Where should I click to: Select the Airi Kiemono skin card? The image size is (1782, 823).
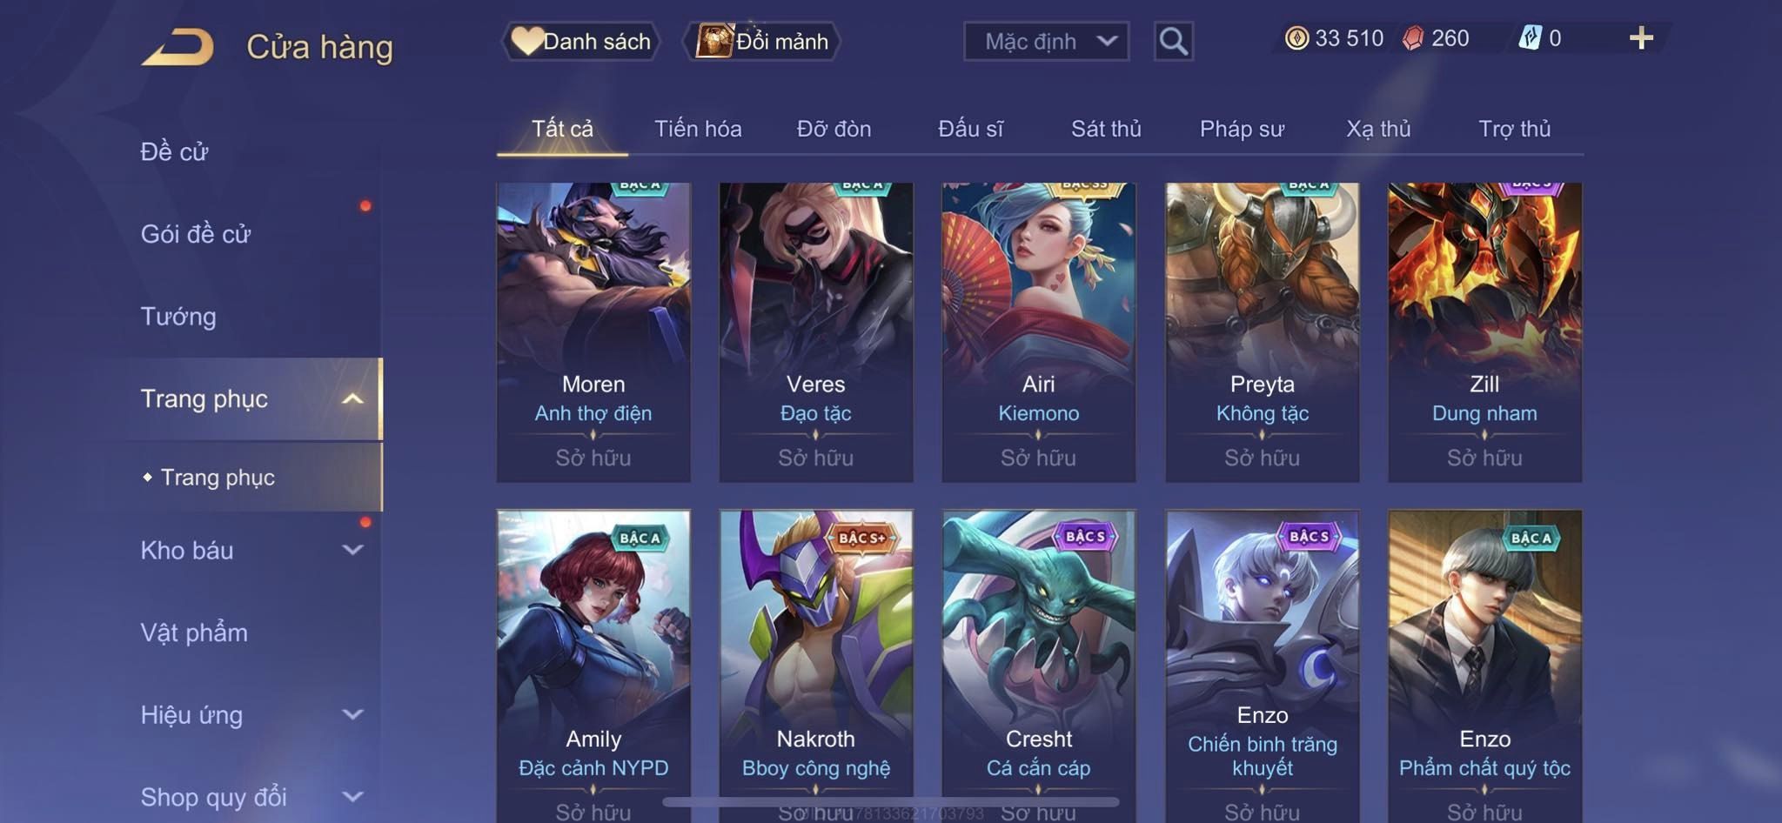[1038, 332]
